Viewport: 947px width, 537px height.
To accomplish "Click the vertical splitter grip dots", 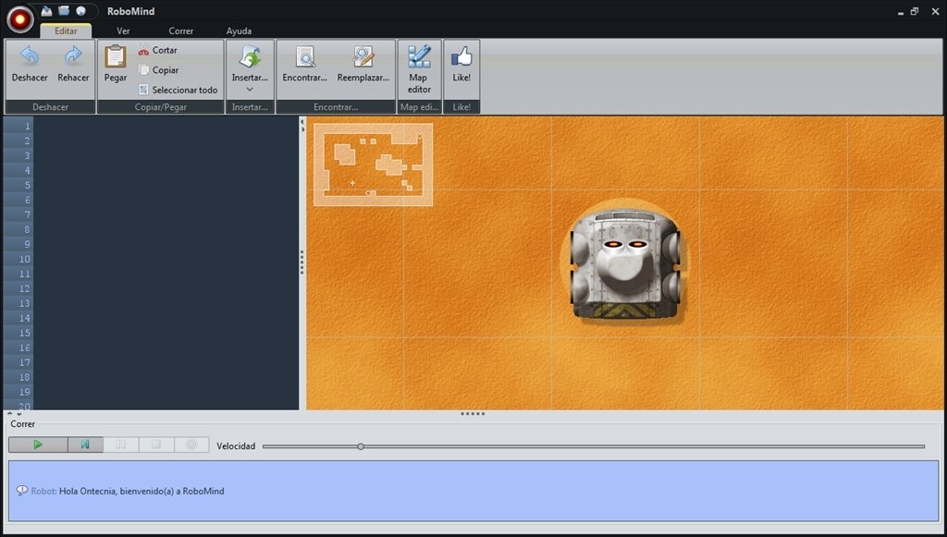I will (302, 262).
